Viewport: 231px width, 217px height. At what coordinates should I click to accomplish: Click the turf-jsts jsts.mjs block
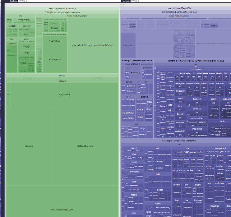(x=93, y=45)
